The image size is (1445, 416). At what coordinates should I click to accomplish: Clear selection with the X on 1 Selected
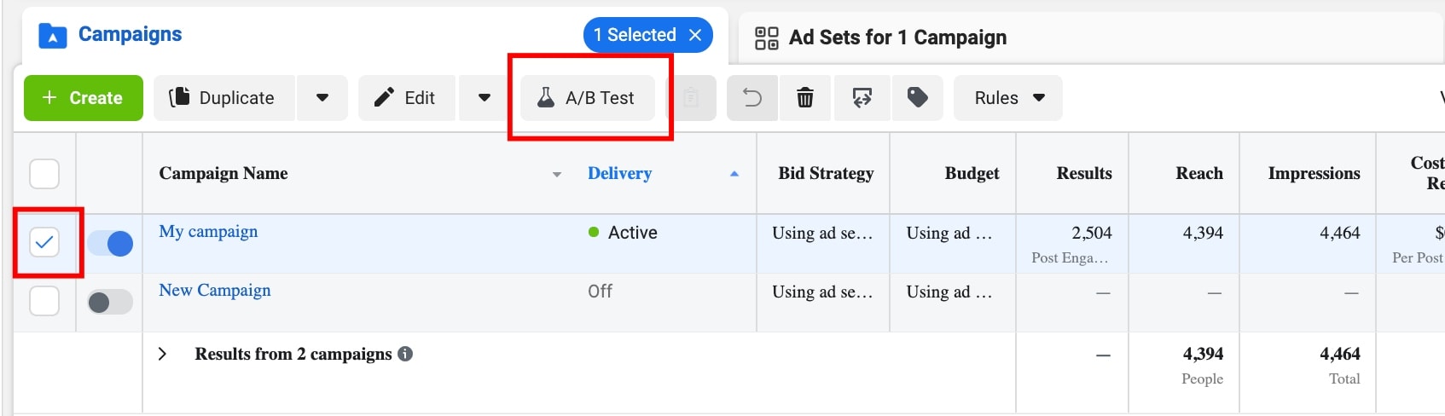click(x=695, y=35)
